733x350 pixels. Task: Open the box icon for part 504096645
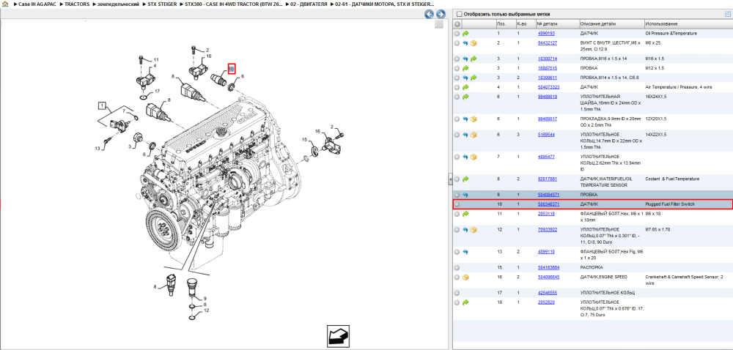point(465,278)
